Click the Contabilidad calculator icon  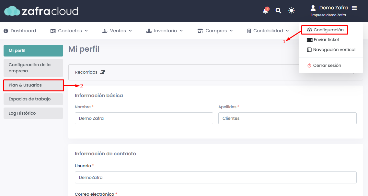[249, 31]
